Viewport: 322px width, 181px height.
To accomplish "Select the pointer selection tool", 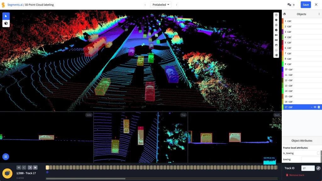I will pyautogui.click(x=6, y=16).
